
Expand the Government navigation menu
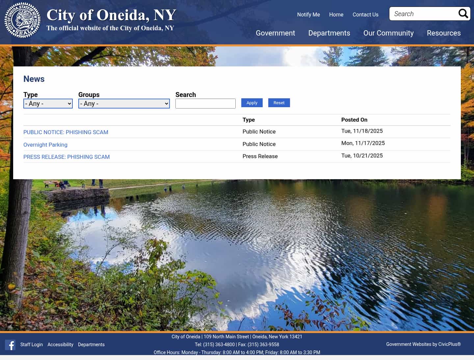click(x=275, y=33)
